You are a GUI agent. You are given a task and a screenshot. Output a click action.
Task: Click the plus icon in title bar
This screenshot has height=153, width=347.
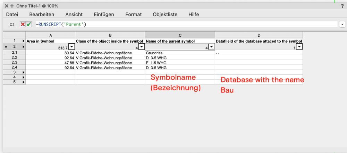coord(12,6)
